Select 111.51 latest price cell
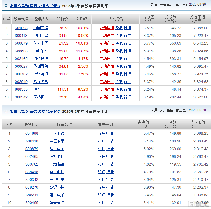Screen dimensions: 211x209 pos(63,89)
